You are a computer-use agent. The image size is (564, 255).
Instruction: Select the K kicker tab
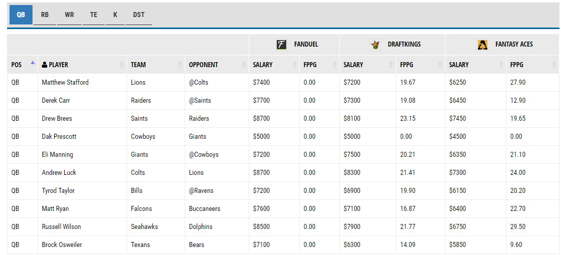[x=115, y=15]
